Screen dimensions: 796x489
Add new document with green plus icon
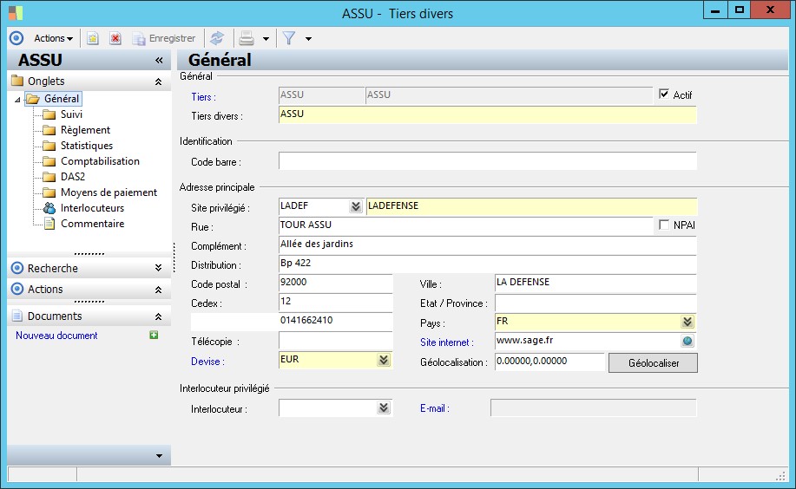(154, 336)
